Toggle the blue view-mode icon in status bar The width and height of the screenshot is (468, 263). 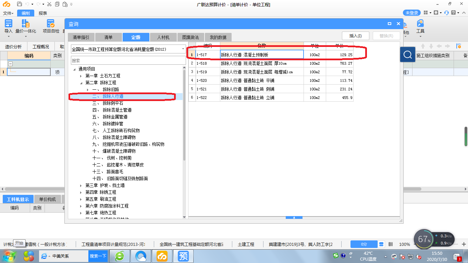(x=381, y=244)
